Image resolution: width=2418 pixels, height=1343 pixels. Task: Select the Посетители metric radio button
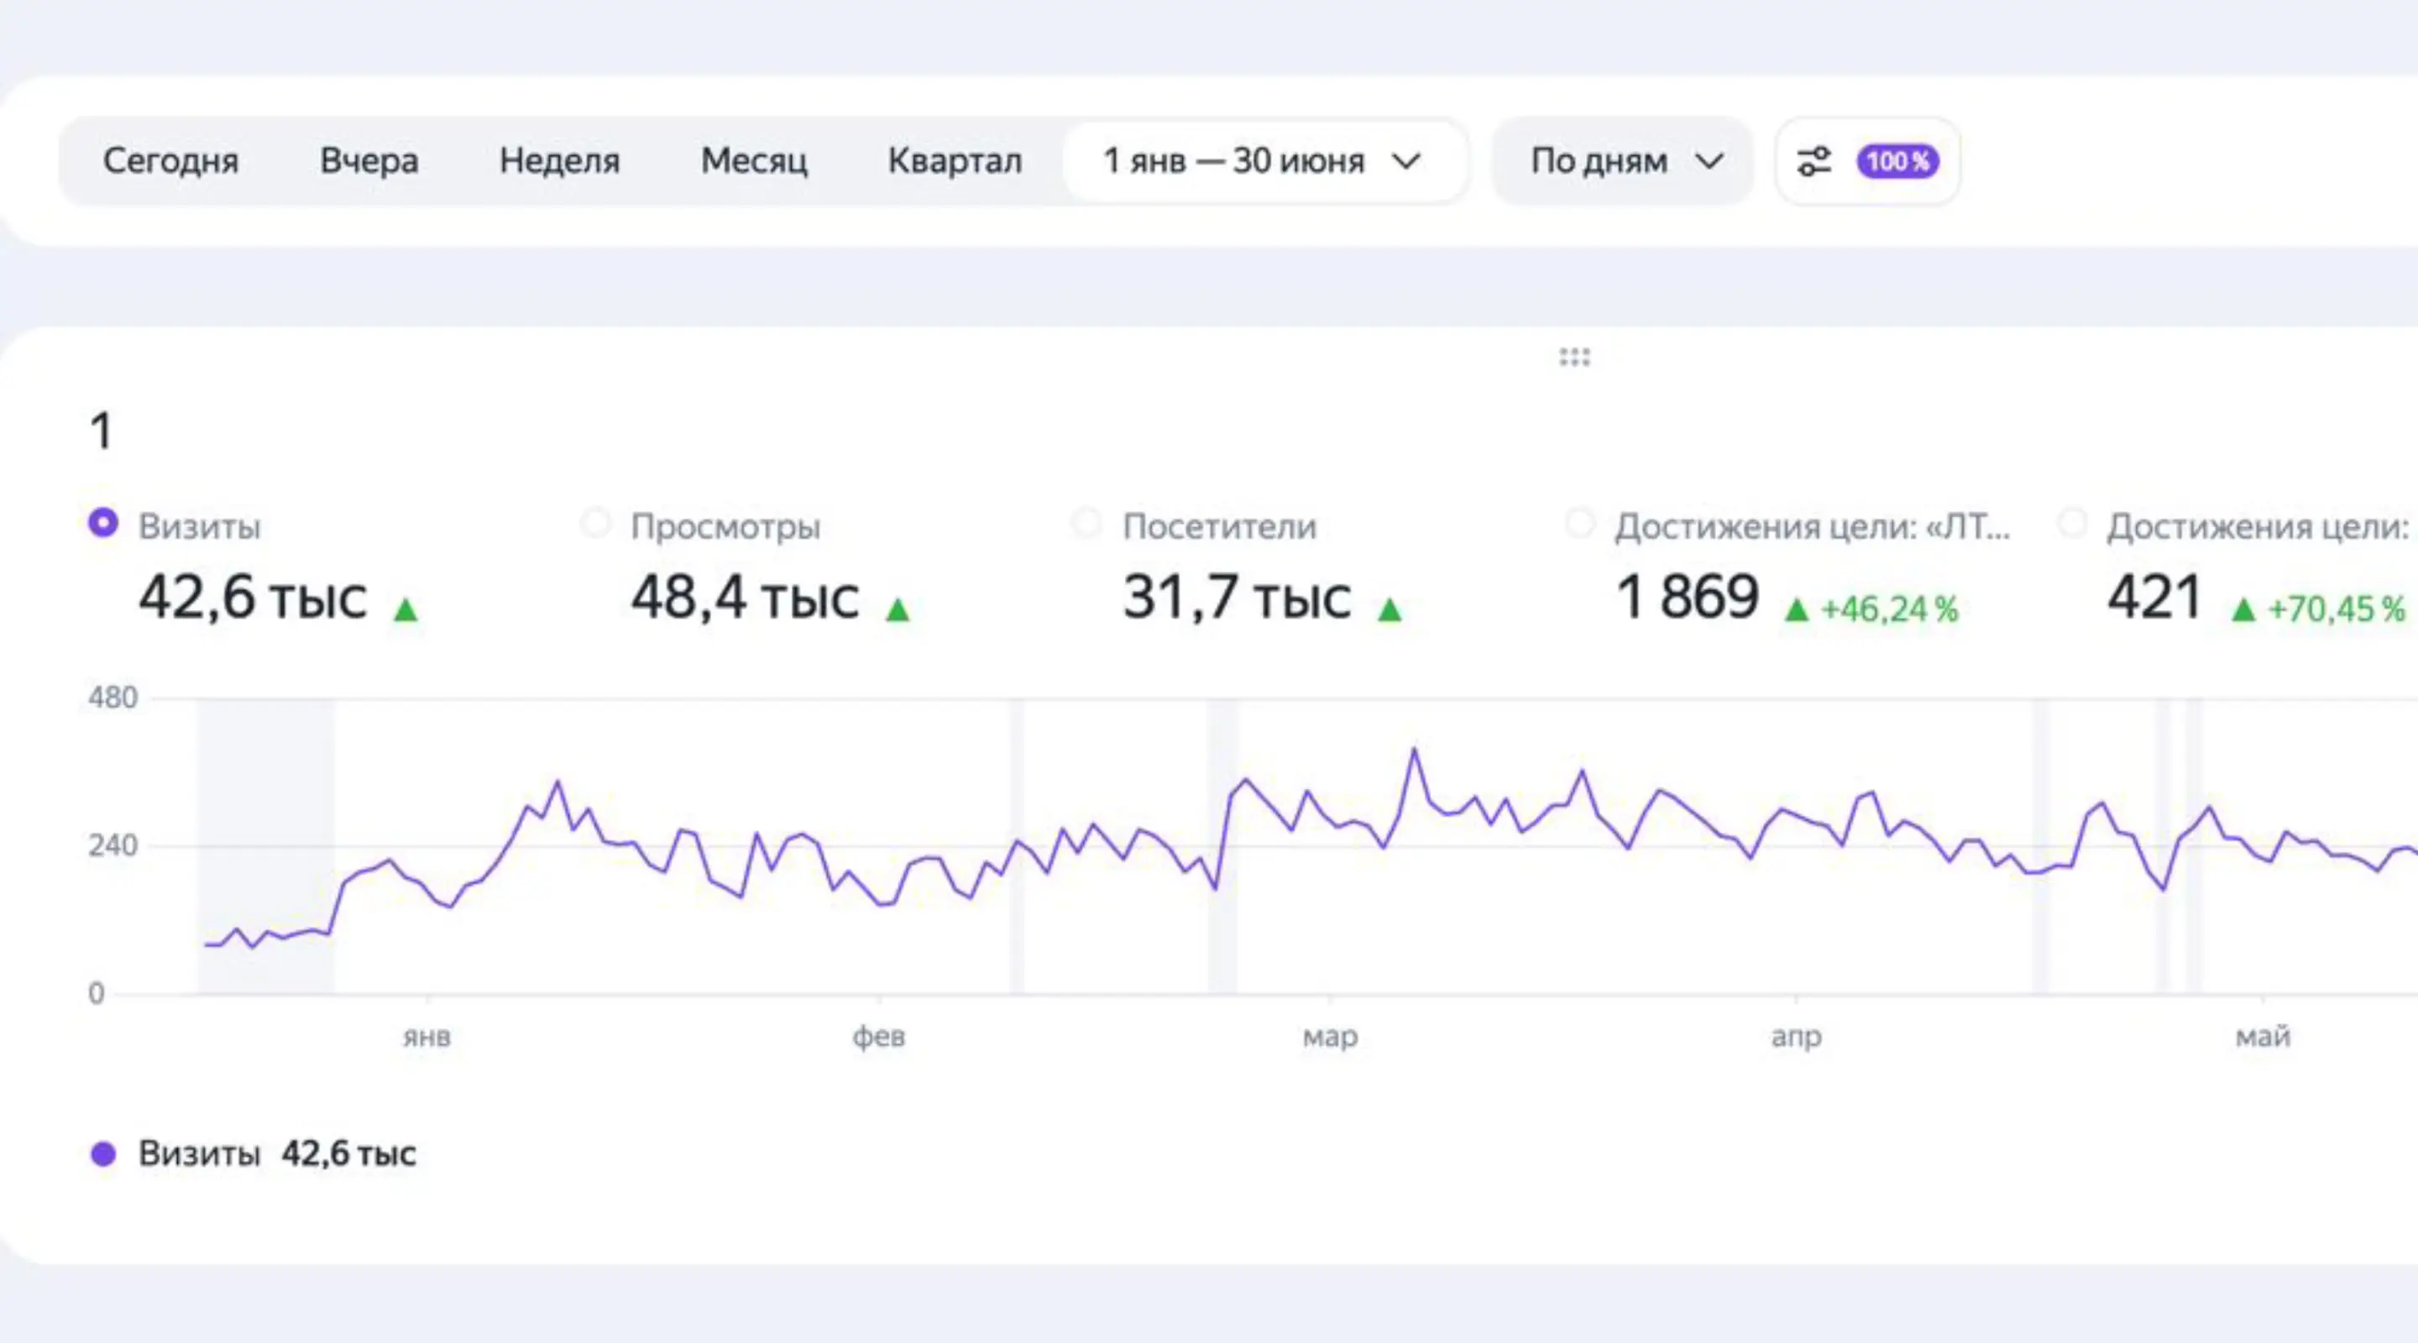tap(1087, 523)
